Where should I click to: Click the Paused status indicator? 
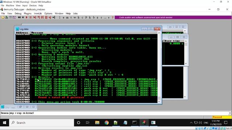[x=221, y=117]
